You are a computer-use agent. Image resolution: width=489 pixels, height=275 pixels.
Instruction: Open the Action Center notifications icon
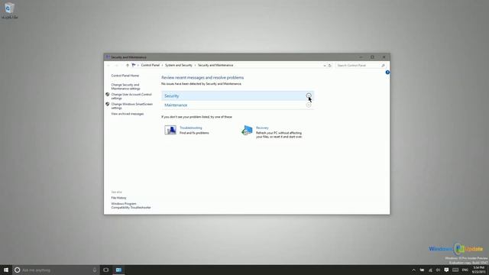coord(446,270)
